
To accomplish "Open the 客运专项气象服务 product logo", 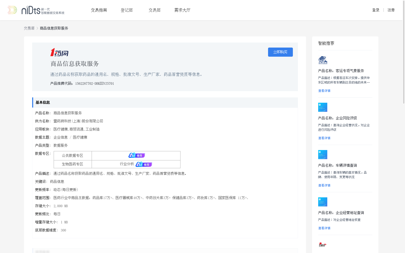I will pos(323,60).
